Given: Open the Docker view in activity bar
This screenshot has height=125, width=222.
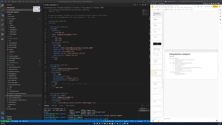Looking at the screenshot, I should pyautogui.click(x=2, y=39).
